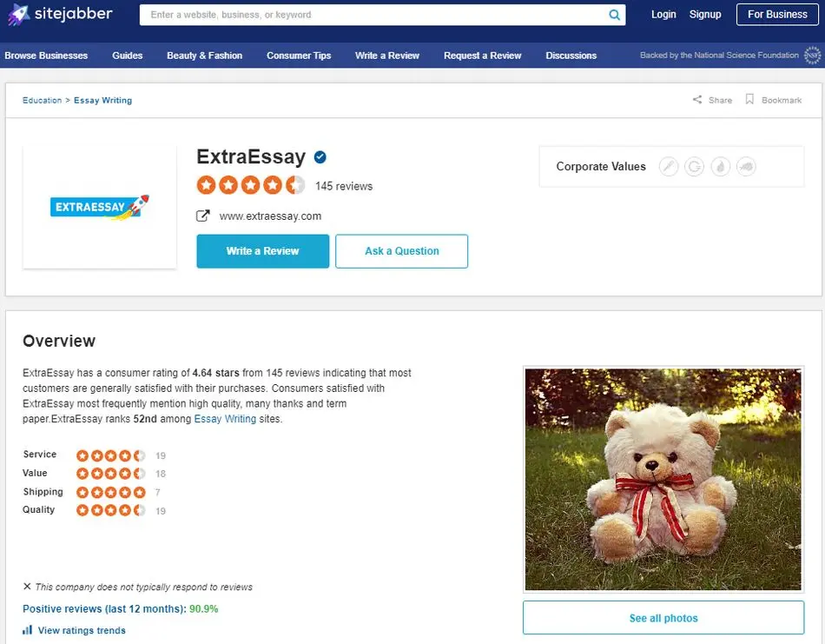Image resolution: width=825 pixels, height=644 pixels.
Task: Open the Consumer Tips menu item
Action: tap(299, 56)
